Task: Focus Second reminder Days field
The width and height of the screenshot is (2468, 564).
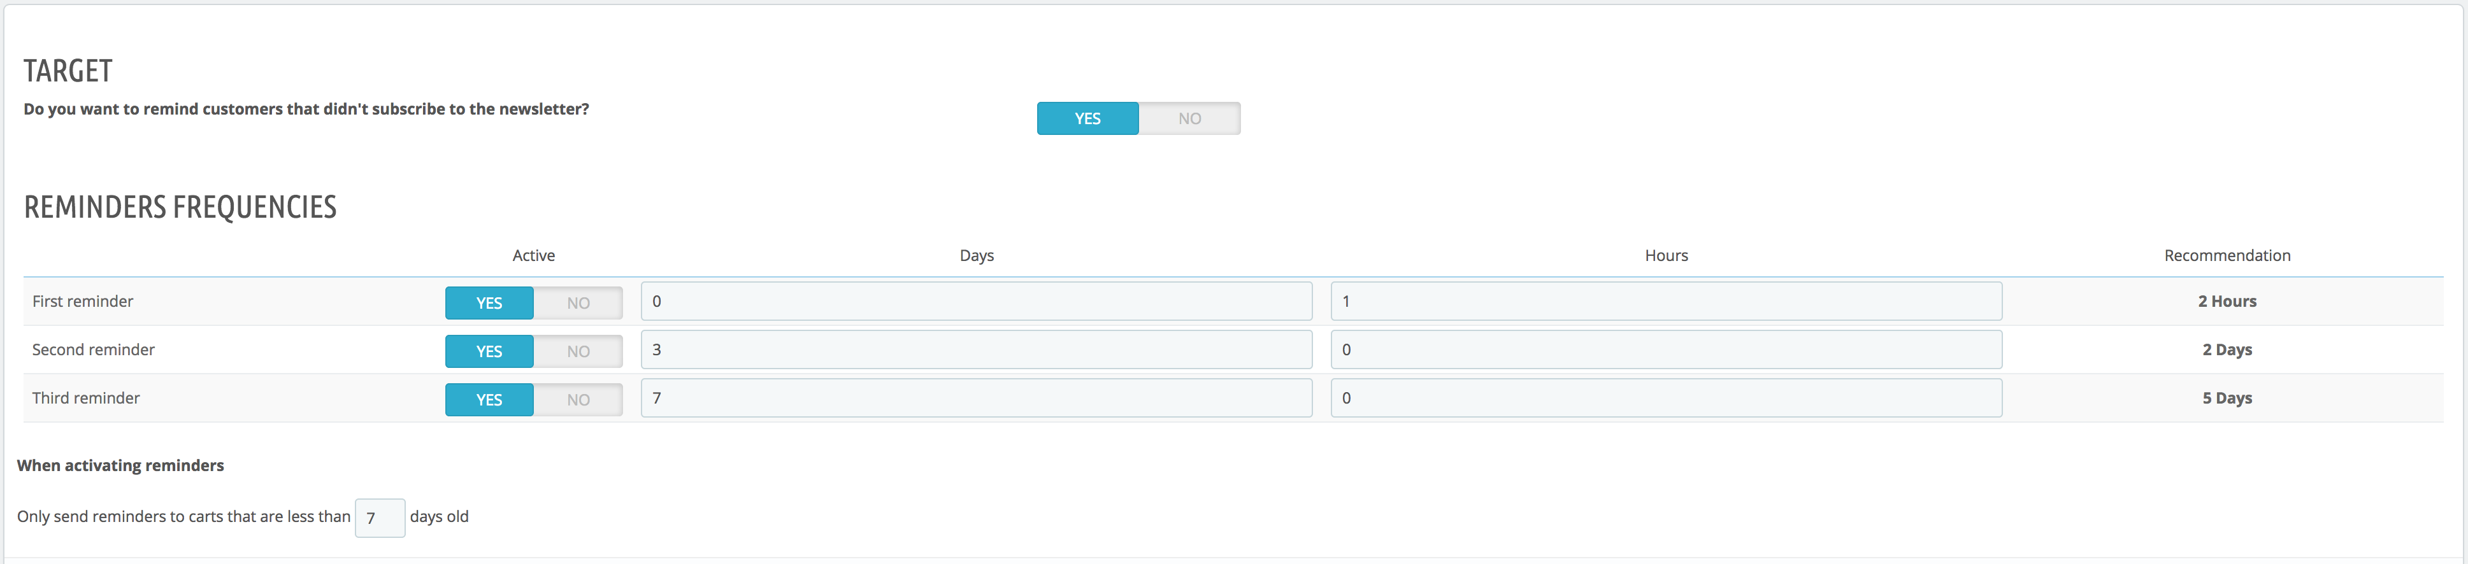Action: [975, 349]
